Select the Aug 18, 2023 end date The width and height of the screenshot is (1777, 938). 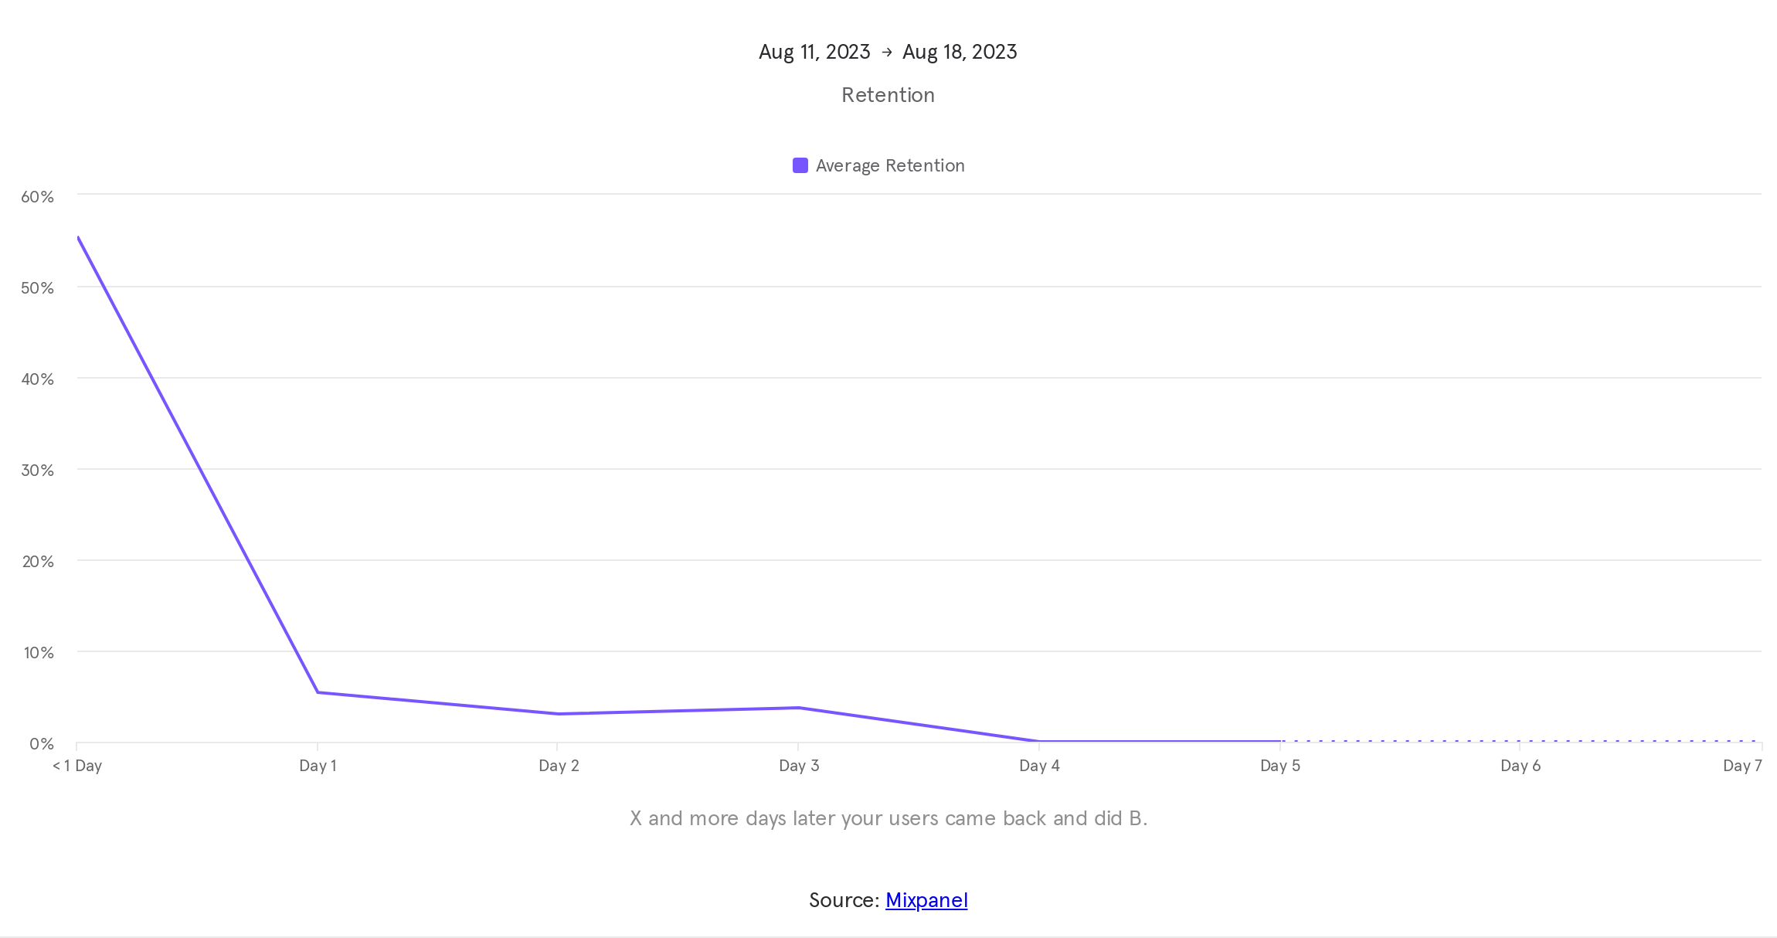[960, 52]
